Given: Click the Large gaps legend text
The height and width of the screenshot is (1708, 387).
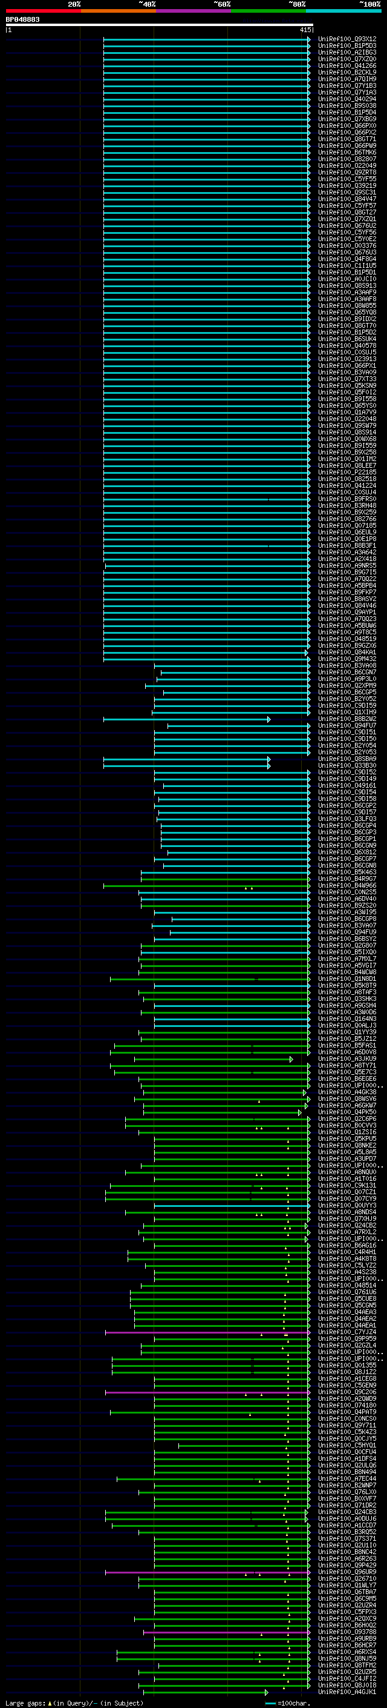Looking at the screenshot, I should pyautogui.click(x=74, y=1703).
